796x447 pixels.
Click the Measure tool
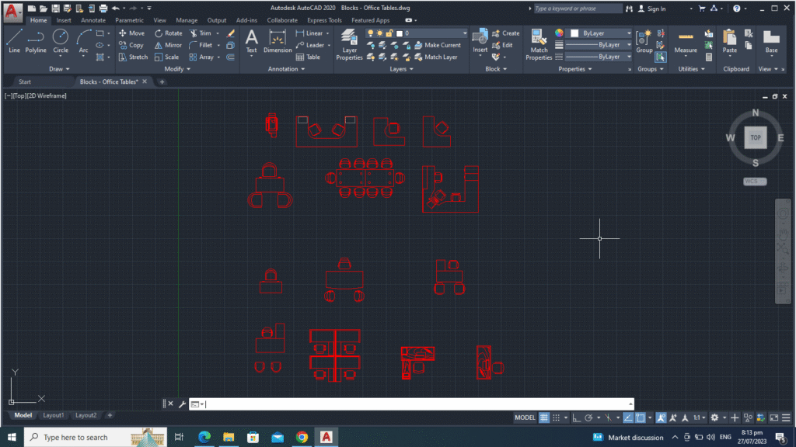point(686,40)
